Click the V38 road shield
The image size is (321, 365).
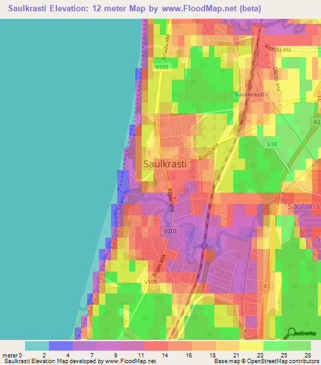tap(272, 144)
